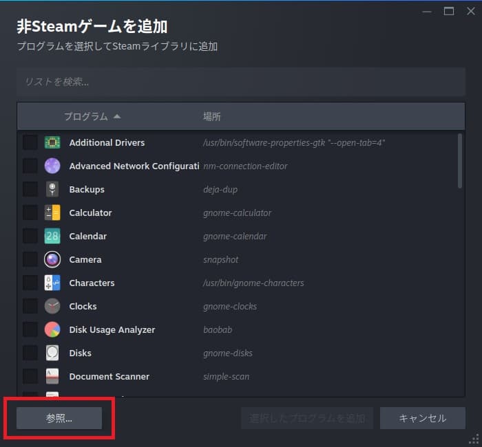Click the snapshot location text
The height and width of the screenshot is (447, 482).
(x=221, y=260)
